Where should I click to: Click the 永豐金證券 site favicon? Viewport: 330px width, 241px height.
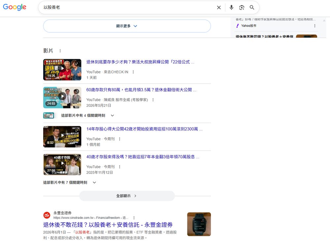[x=47, y=215]
